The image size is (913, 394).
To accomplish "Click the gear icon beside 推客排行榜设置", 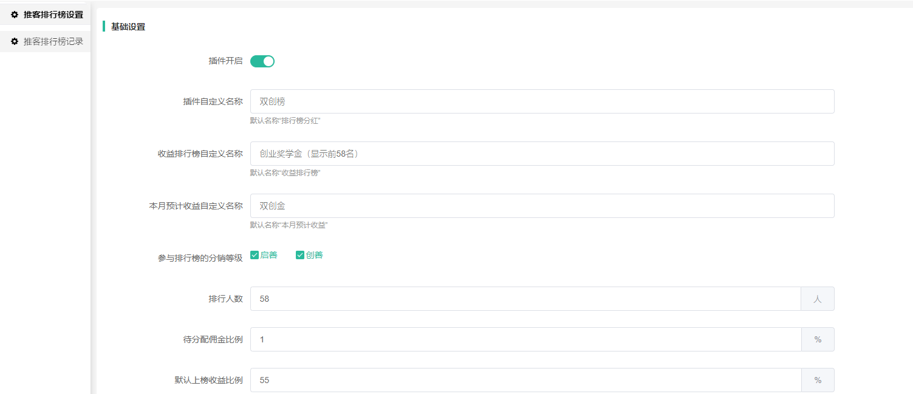I will [15, 15].
